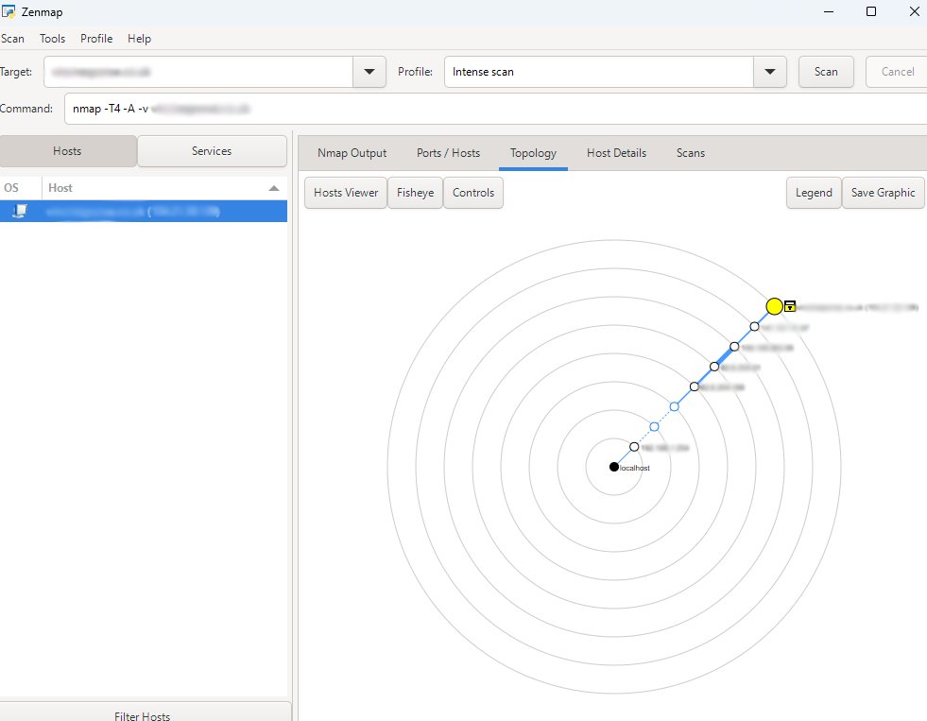Click the localhost label
Screen dimensions: 927x721
click(635, 468)
